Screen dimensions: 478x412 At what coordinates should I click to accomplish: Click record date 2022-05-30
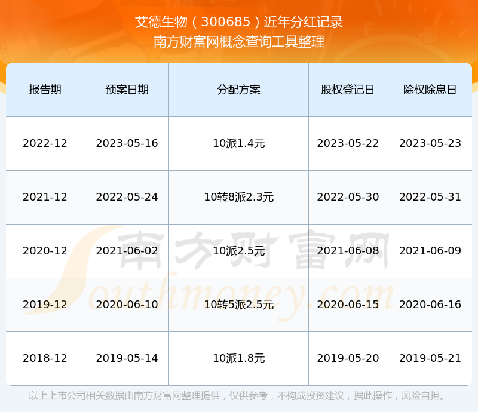click(x=348, y=197)
